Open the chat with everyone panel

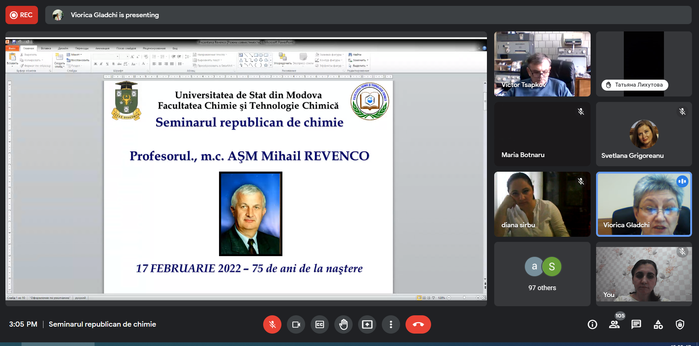coord(636,324)
